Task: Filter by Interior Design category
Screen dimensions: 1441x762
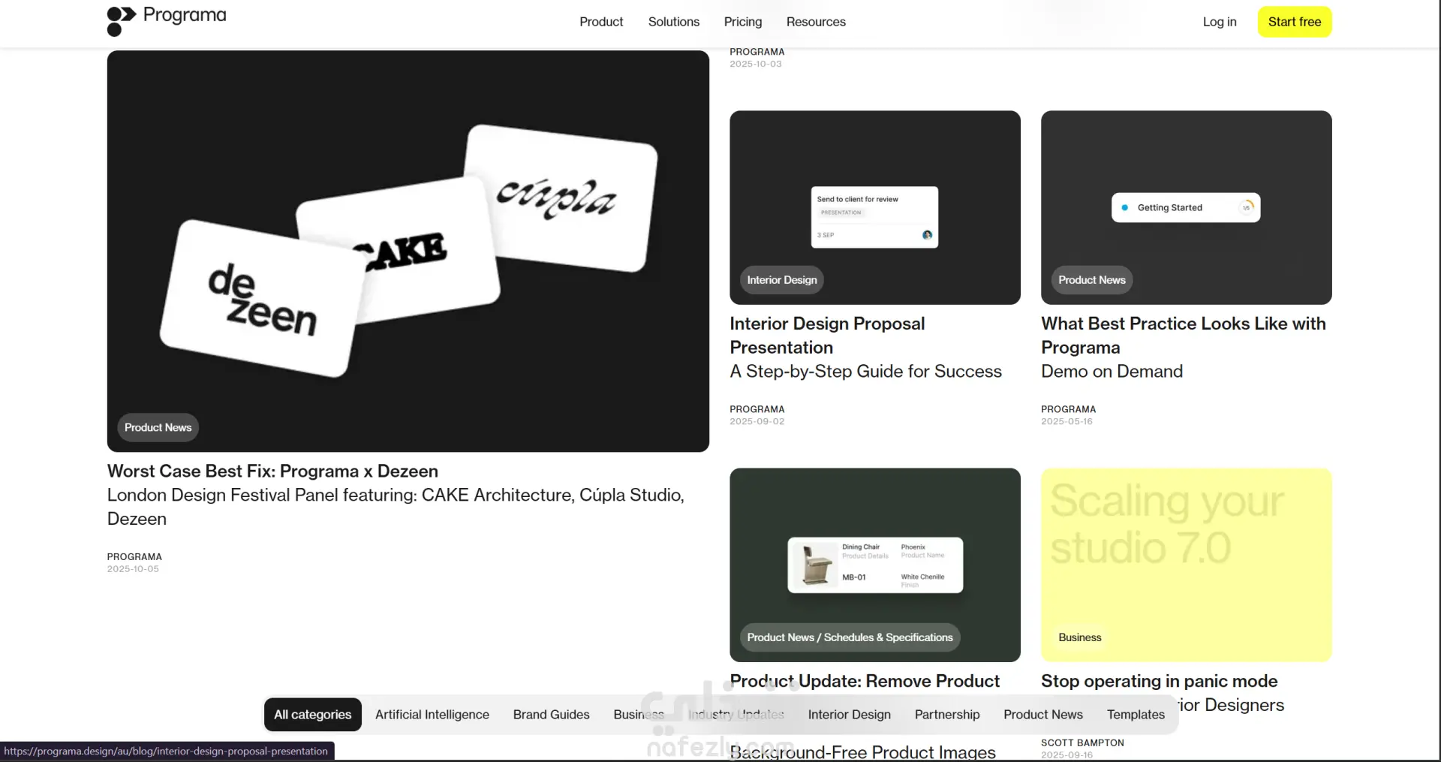Action: pos(850,715)
